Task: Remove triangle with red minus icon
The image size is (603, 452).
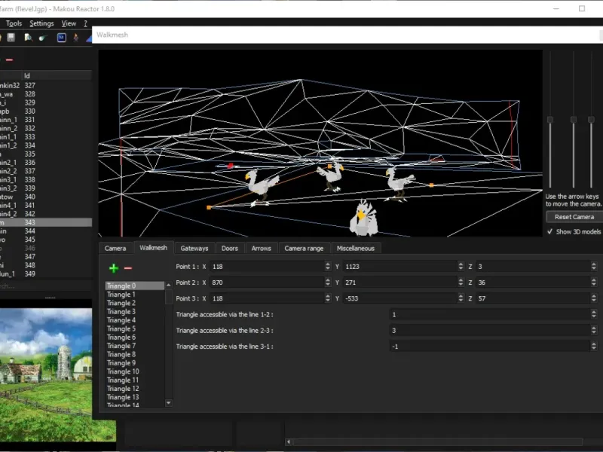Action: pos(128,268)
